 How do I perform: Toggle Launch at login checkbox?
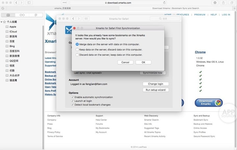[72, 101]
